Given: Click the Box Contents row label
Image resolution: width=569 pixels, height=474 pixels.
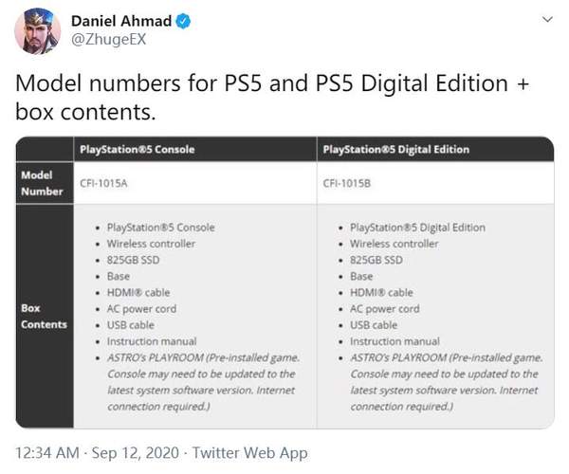Looking at the screenshot, I should 44,317.
